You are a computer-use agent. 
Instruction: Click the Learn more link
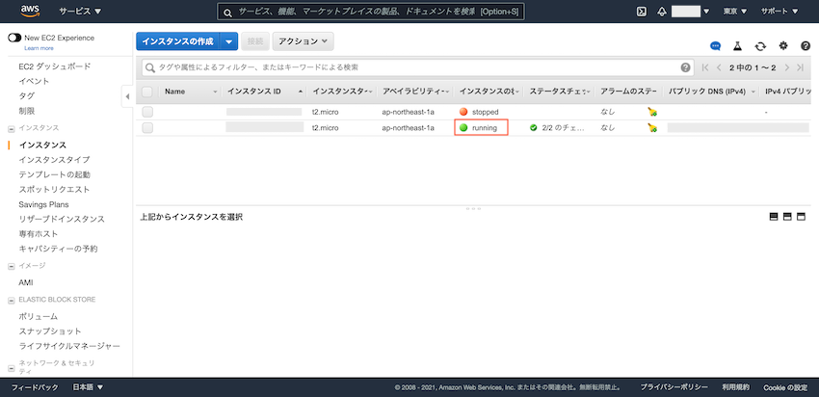coord(39,48)
